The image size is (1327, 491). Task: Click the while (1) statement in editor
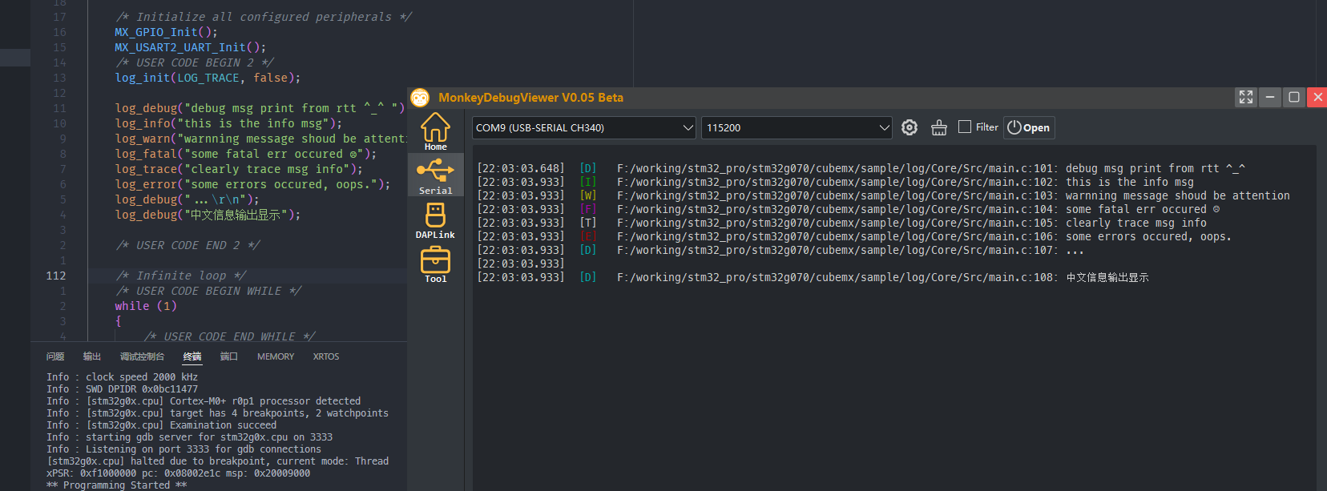[146, 306]
